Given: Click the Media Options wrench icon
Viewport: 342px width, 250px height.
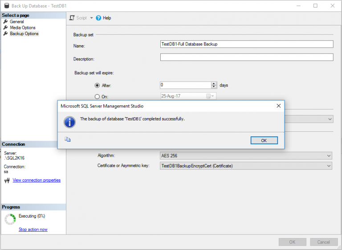Looking at the screenshot, I should tap(6, 28).
